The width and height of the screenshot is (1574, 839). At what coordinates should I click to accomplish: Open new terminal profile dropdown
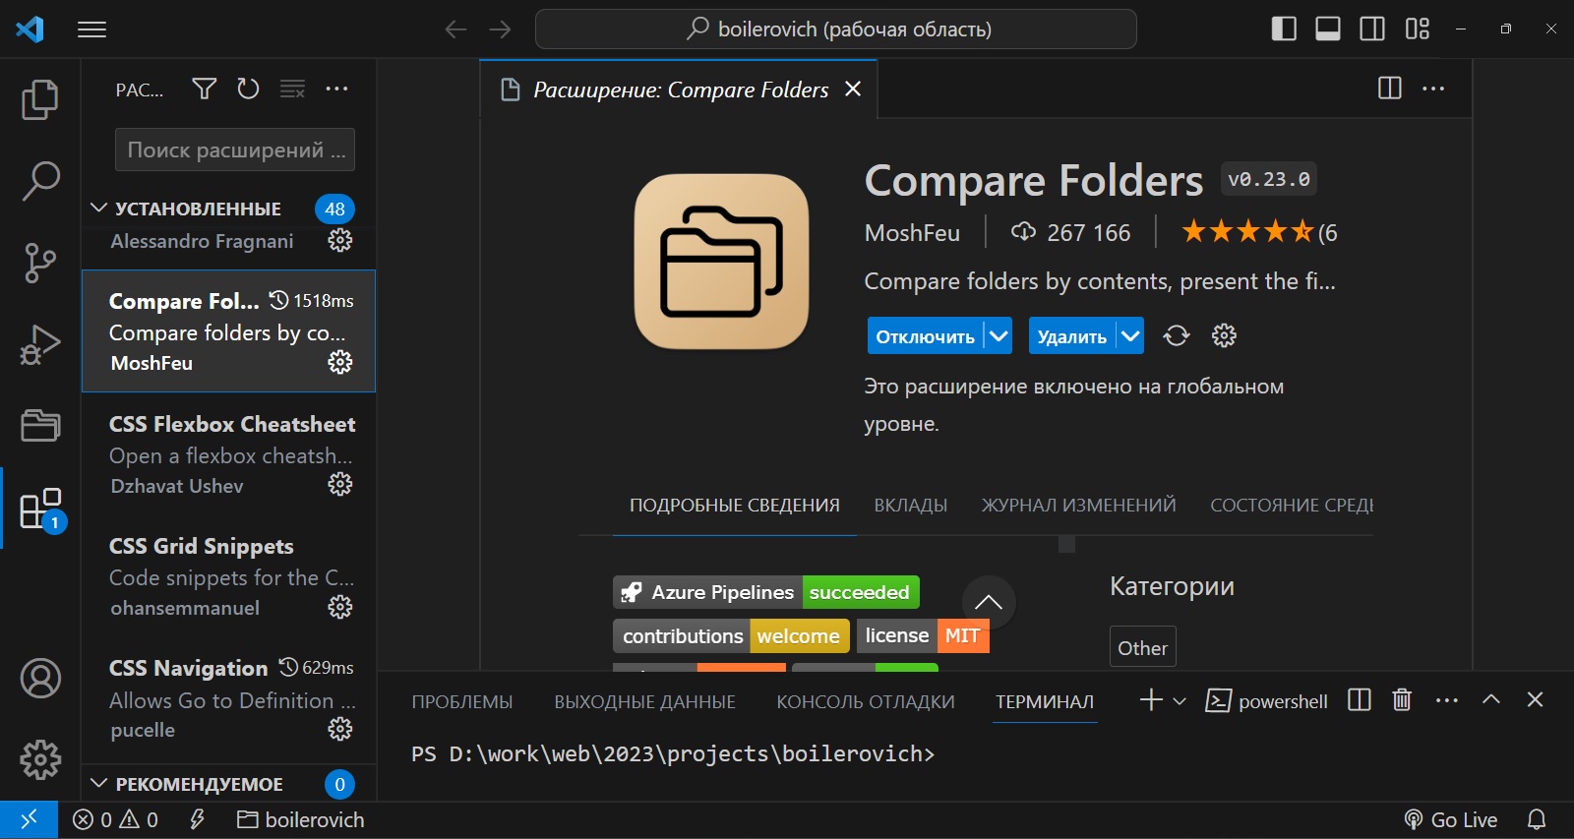[1180, 701]
